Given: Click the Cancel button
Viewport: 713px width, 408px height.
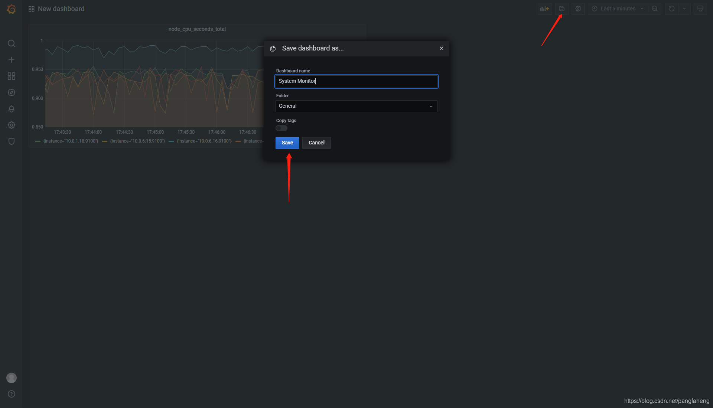Looking at the screenshot, I should pyautogui.click(x=316, y=143).
